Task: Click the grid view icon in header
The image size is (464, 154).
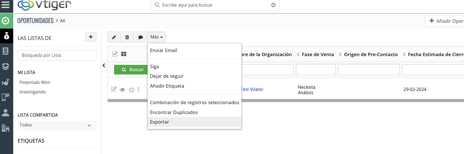Action: point(124,54)
